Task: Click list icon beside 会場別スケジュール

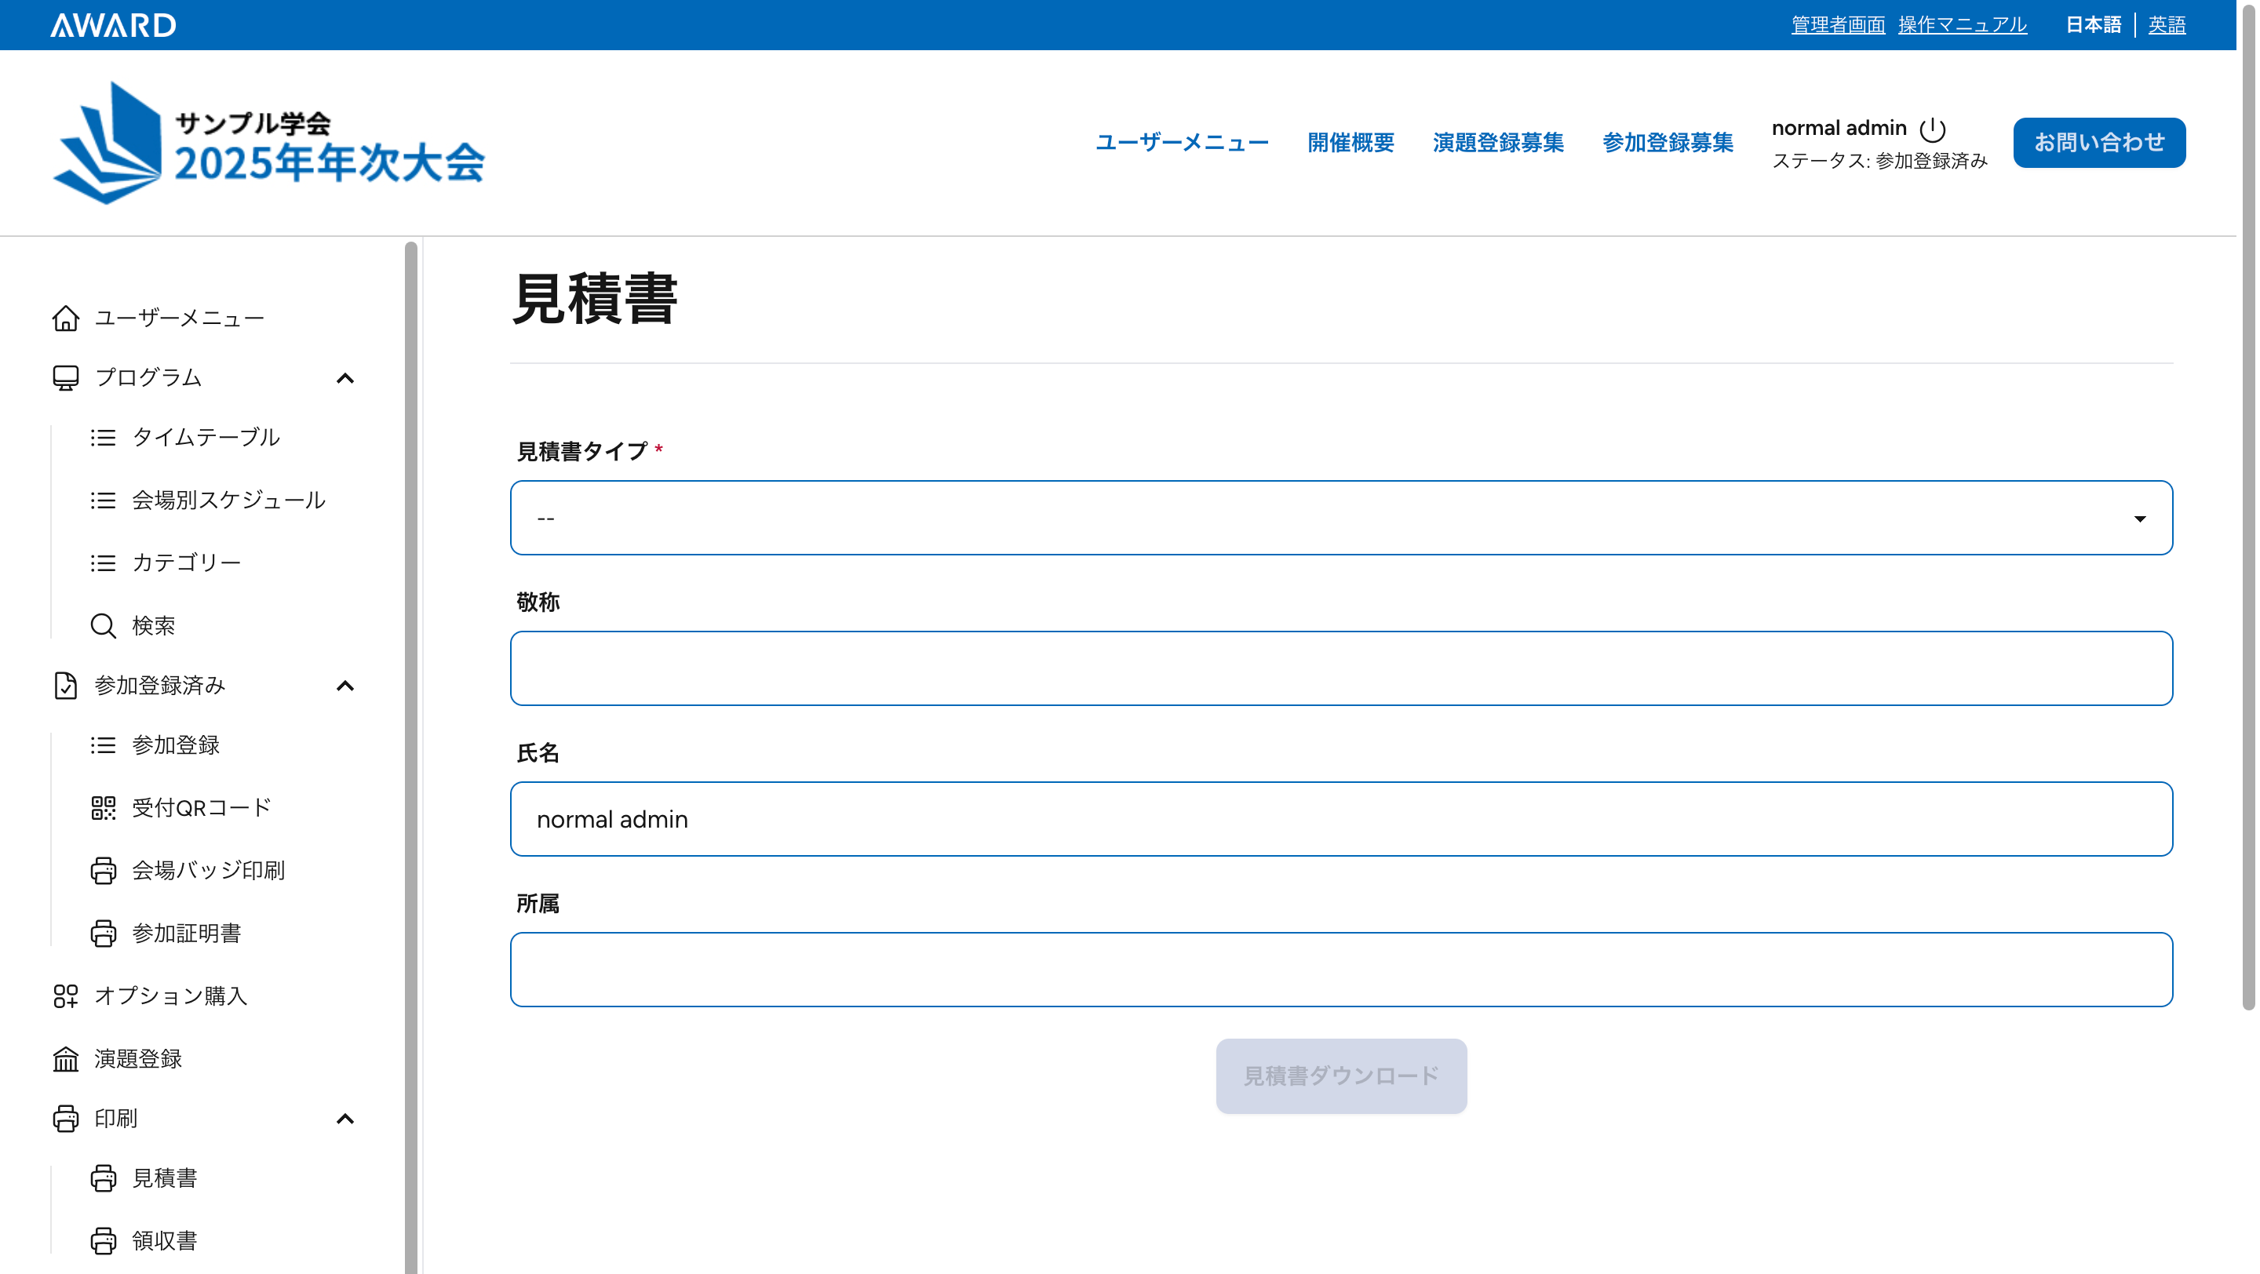Action: (104, 500)
